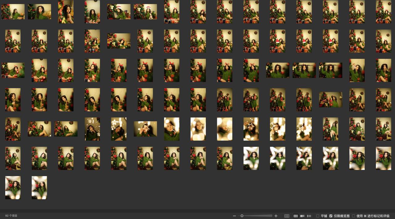The image size is (395, 219).
Task: Click the thumbnail size slider track
Action: tap(259, 216)
